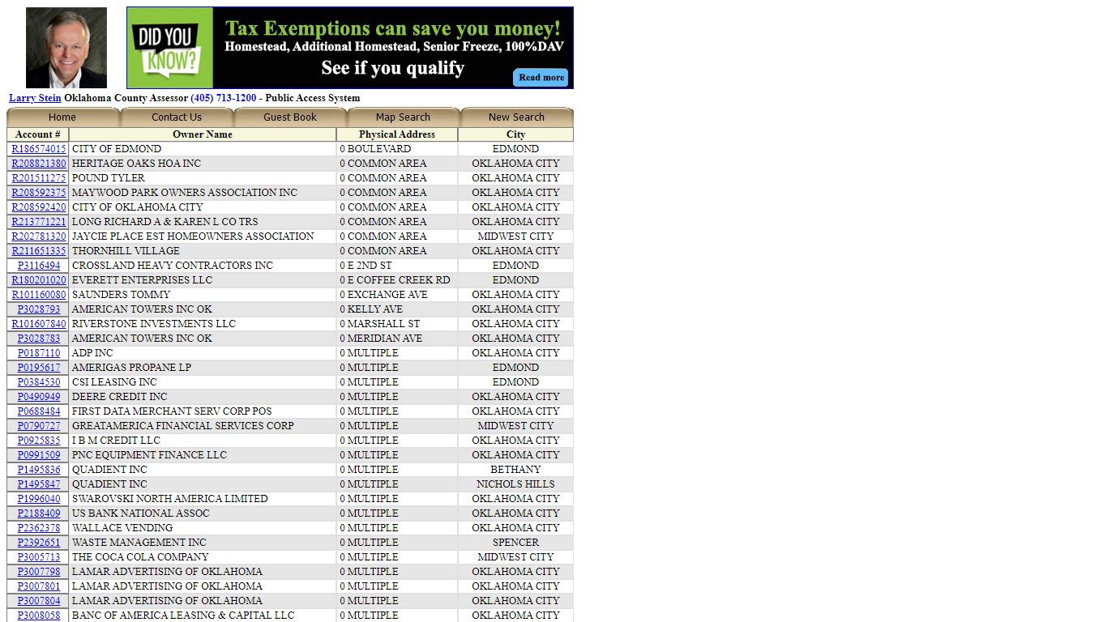Open account P0195617
Viewport: 1107px width, 622px height.
39,368
